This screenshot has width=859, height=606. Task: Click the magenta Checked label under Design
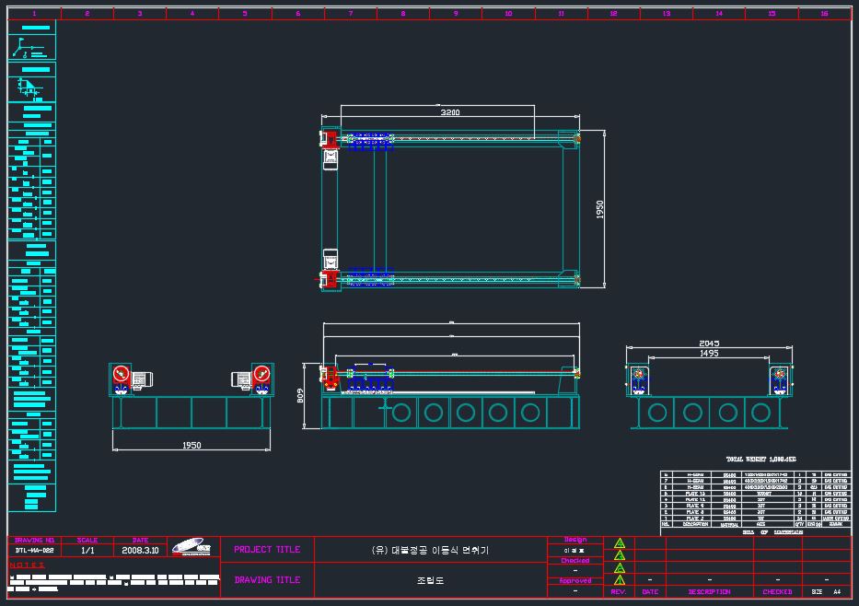tap(575, 561)
